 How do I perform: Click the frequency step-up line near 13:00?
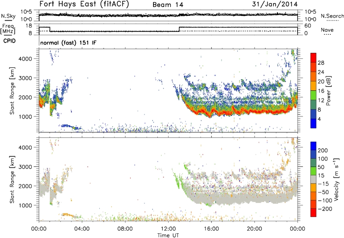point(179,29)
